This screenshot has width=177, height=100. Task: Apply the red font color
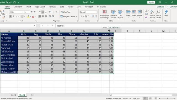click(x=33, y=16)
